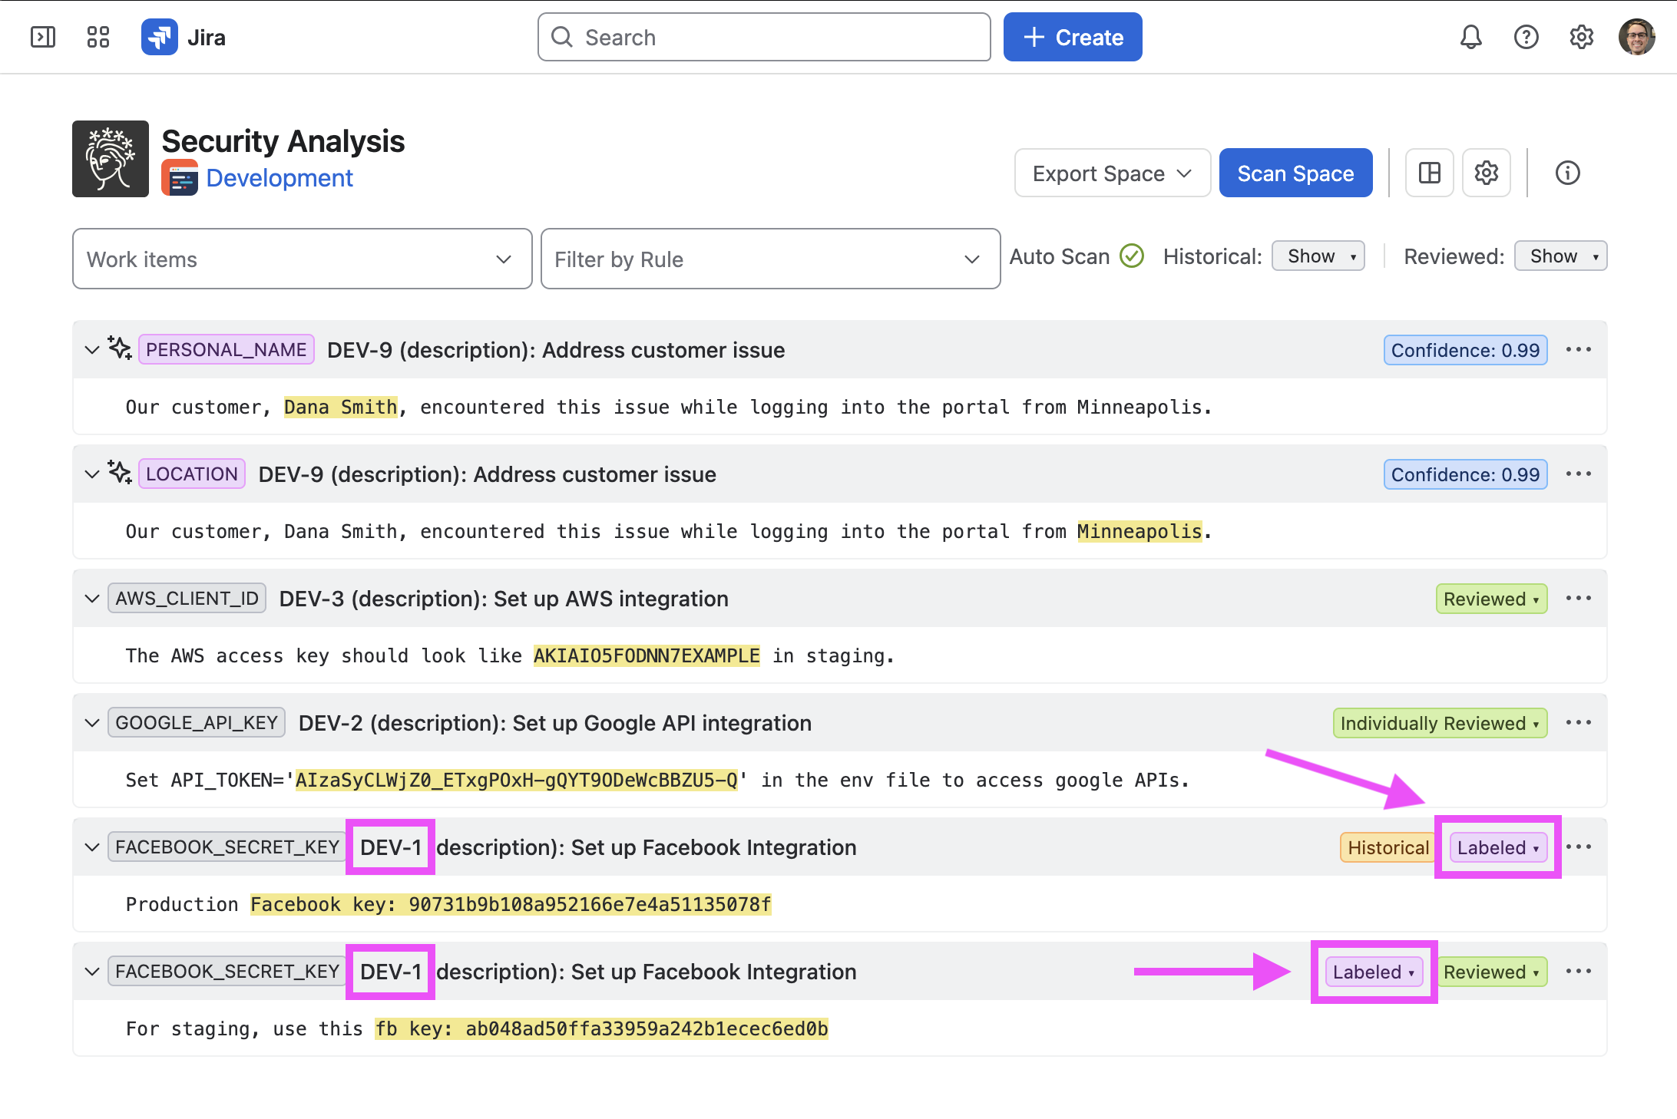The height and width of the screenshot is (1119, 1677).
Task: Click the highlighted Google API token starting AIzaSy
Action: 517,780
